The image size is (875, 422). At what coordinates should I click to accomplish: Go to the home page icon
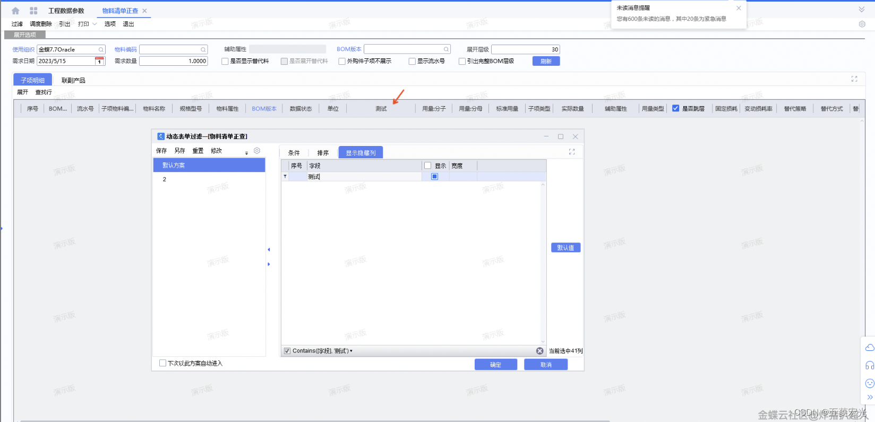tap(15, 11)
